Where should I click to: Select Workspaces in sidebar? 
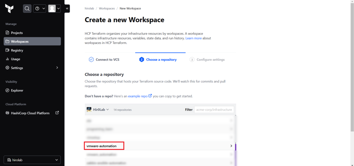tap(32, 41)
